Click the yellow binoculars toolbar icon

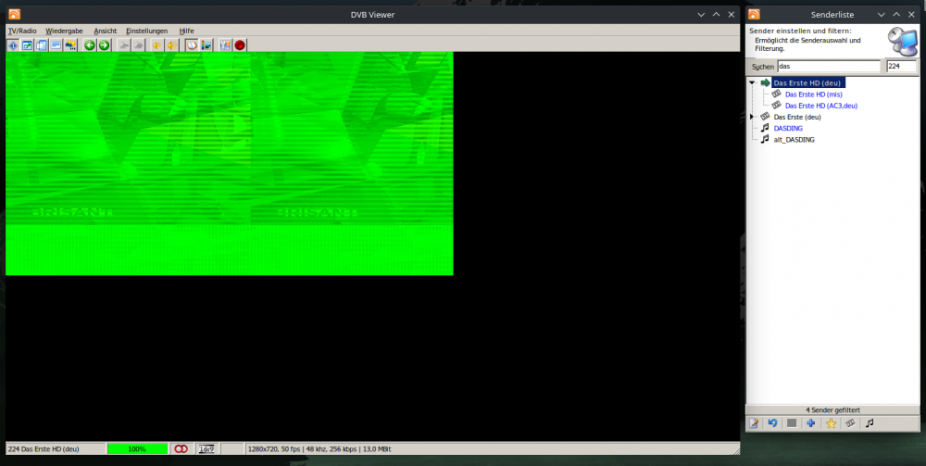tap(70, 44)
